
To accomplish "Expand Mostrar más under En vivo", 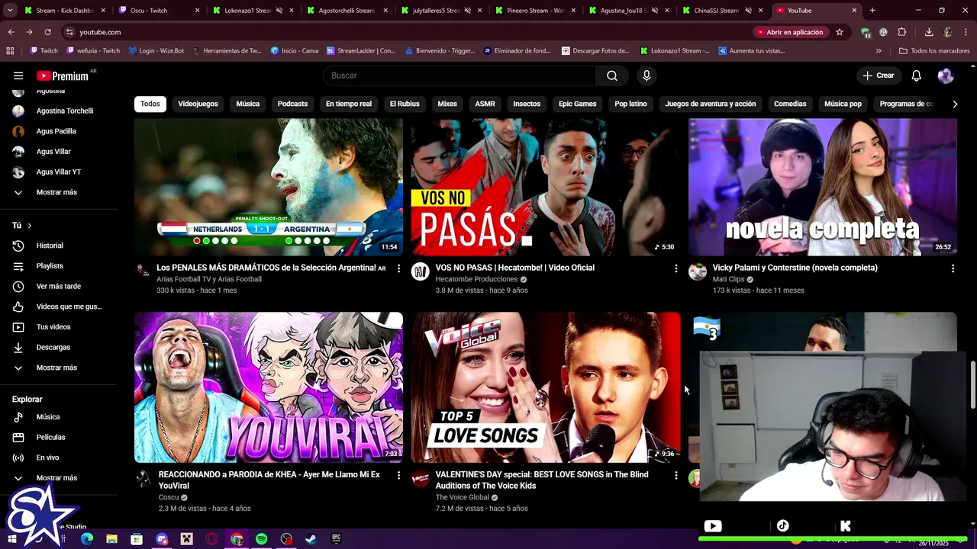I will [58, 478].
